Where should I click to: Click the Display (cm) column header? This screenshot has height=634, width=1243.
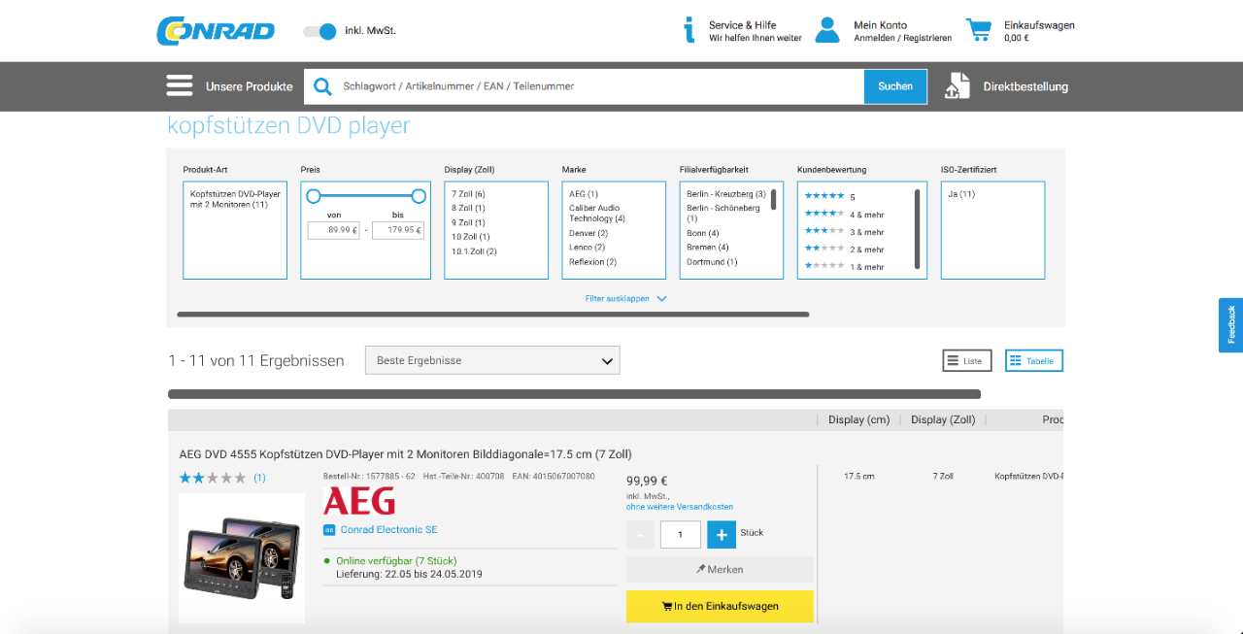[x=858, y=420]
